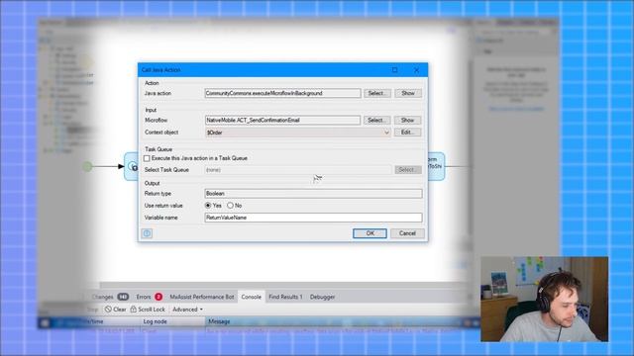Select a different Microflow input

click(x=377, y=121)
